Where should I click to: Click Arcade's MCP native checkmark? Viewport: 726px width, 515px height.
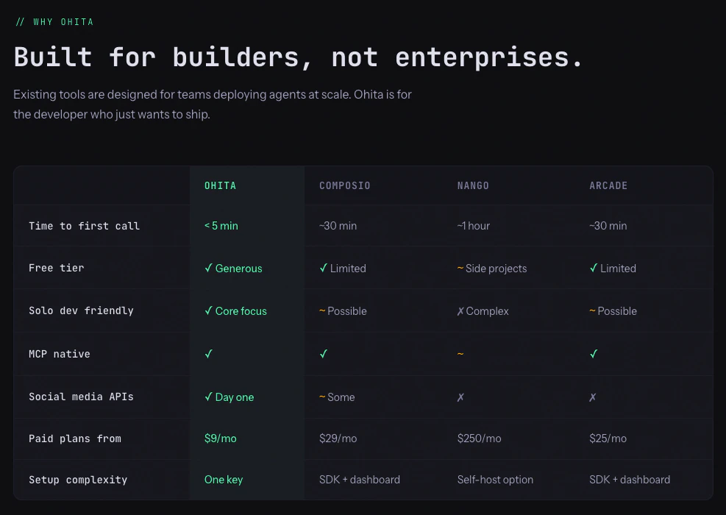click(593, 354)
